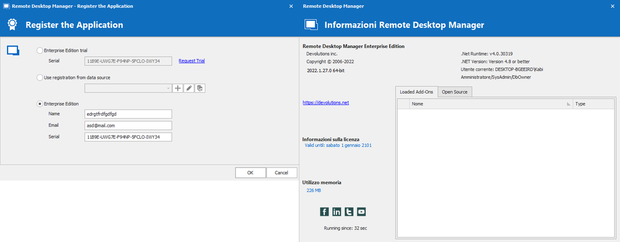Click the Cancel button
Viewport: 620px width, 242px height.
[281, 173]
